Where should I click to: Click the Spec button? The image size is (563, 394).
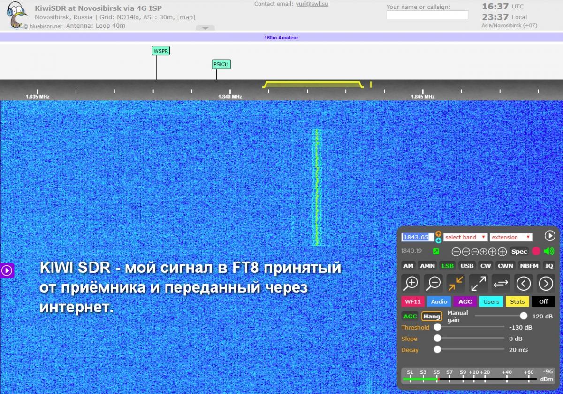[519, 251]
